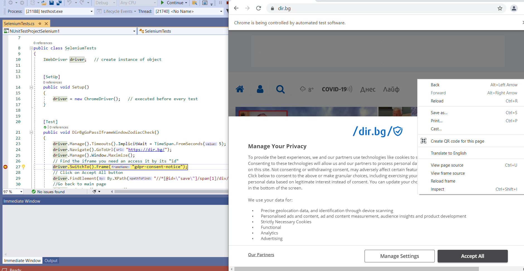Select Reload in the context menu
This screenshot has height=271, width=524.
(x=471, y=101)
